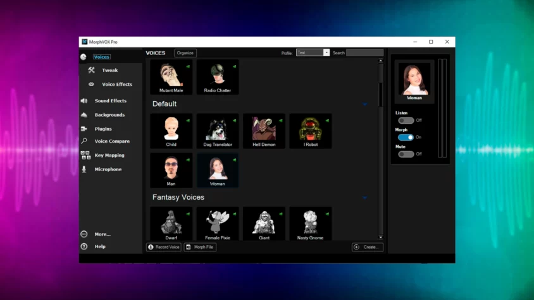Select the Woman voice thumbnail in list

click(218, 171)
